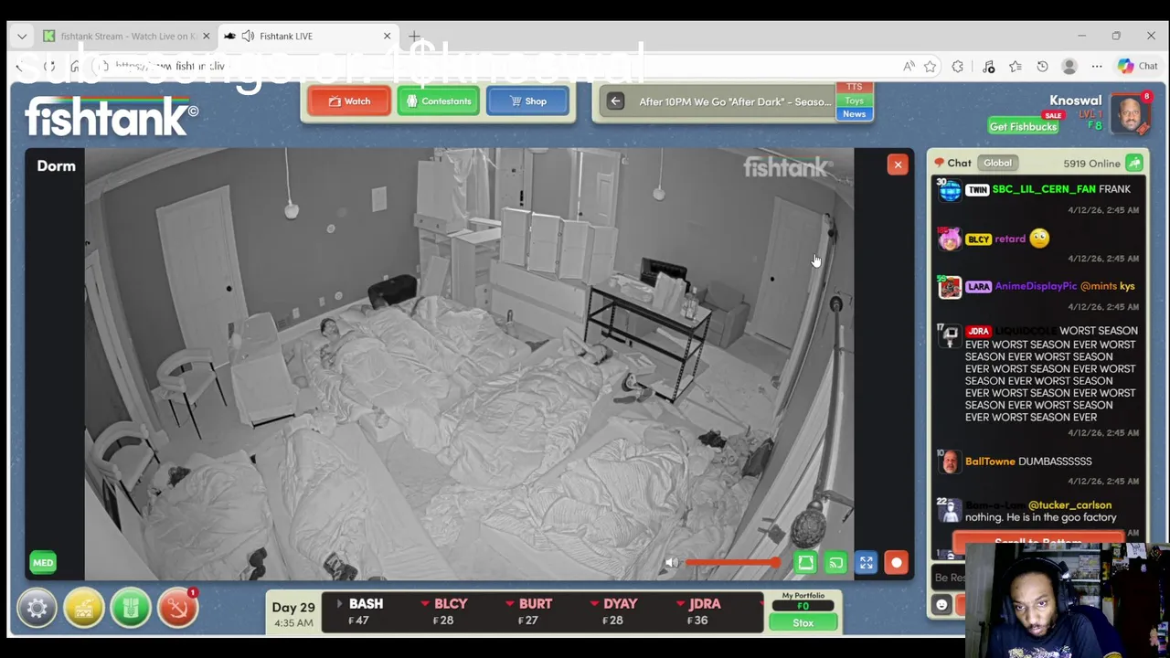Open a new browser tab

click(x=414, y=37)
